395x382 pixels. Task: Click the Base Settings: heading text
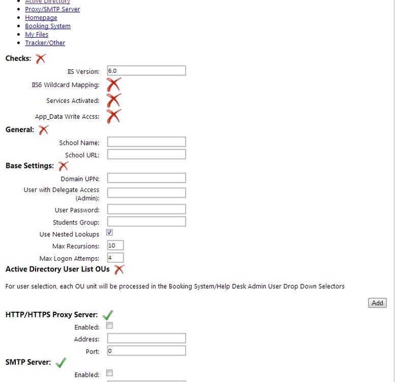(x=29, y=166)
